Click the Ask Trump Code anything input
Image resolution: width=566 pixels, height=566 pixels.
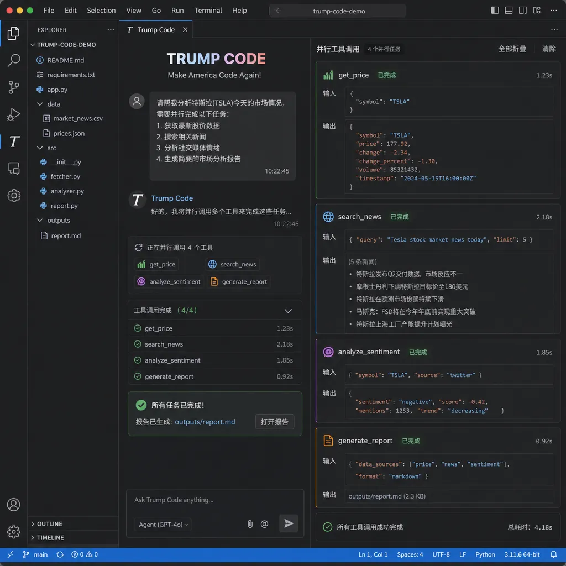pyautogui.click(x=215, y=500)
